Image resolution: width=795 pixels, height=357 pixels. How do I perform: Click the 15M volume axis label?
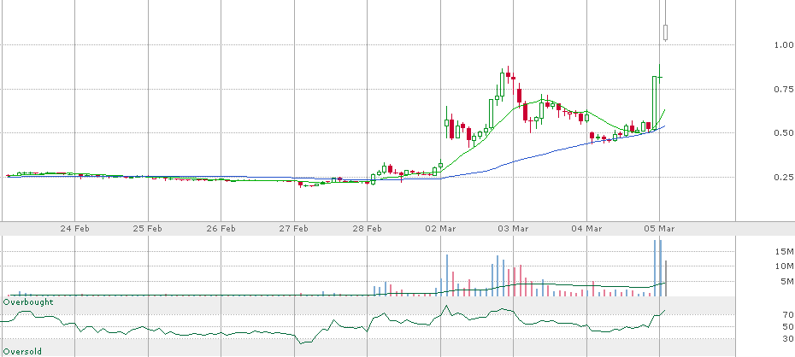tap(785, 252)
